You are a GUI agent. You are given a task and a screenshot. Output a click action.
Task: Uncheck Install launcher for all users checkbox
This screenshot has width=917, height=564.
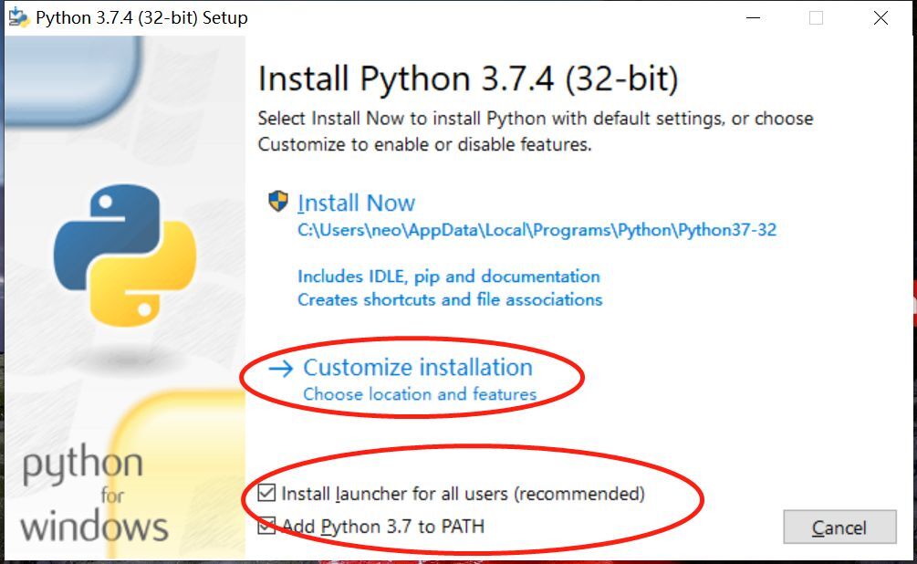coord(266,494)
